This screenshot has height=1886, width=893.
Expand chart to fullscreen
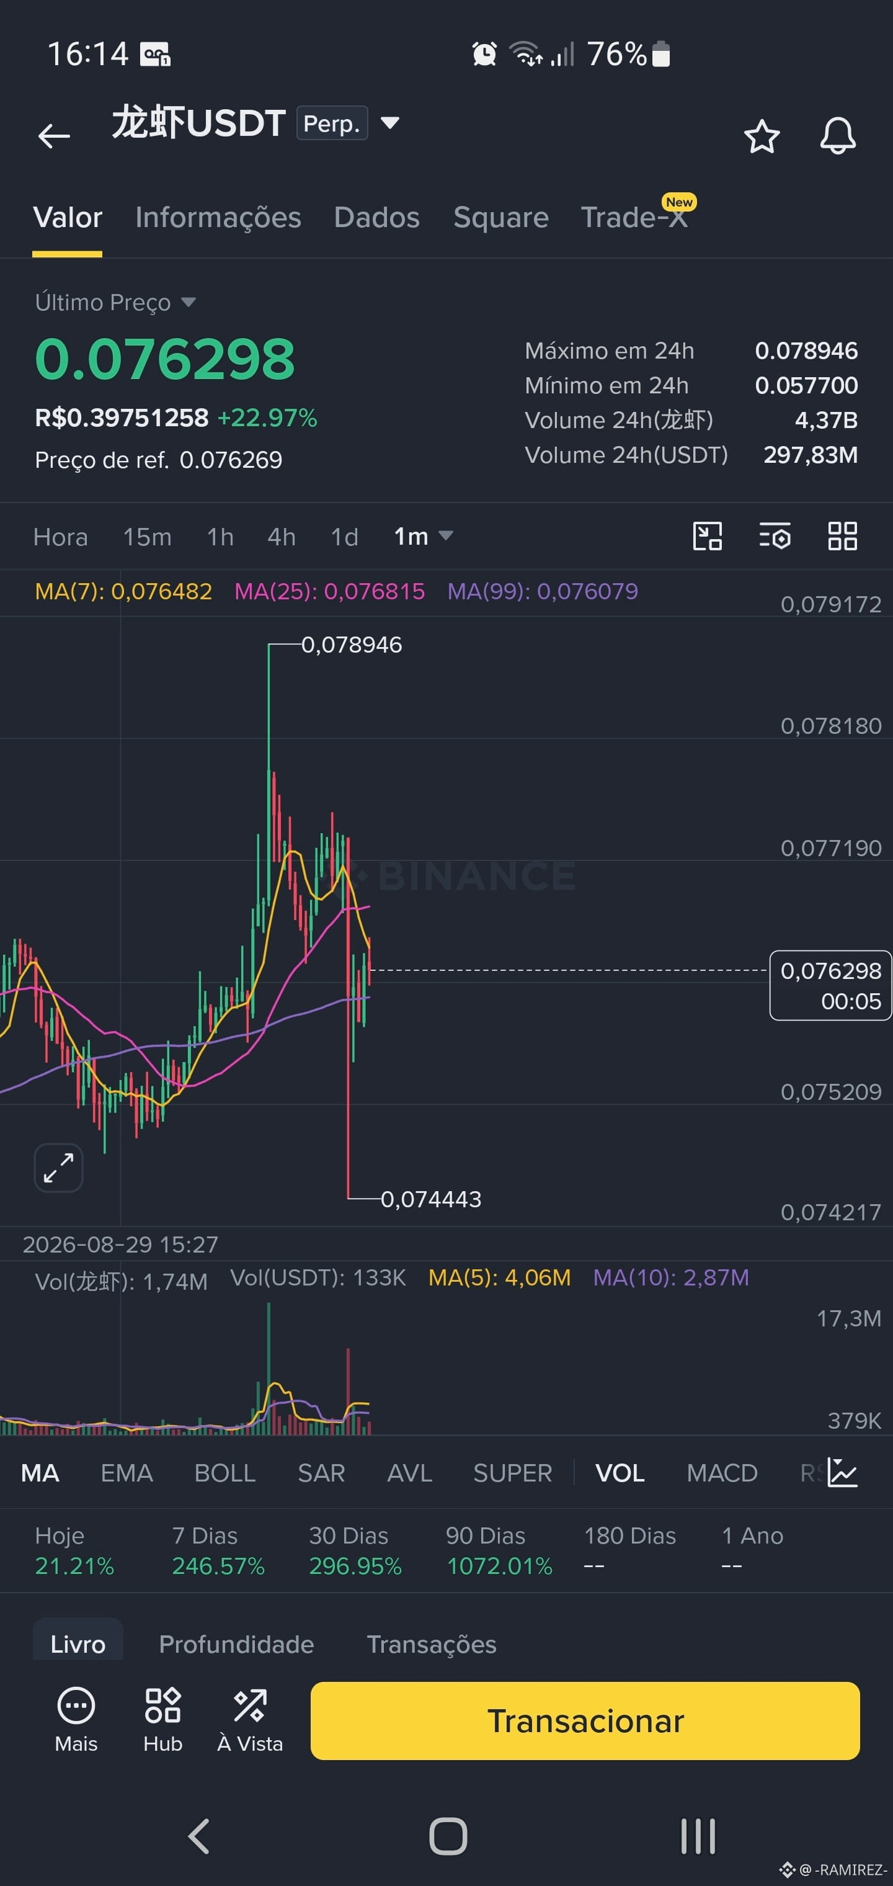(x=58, y=1168)
